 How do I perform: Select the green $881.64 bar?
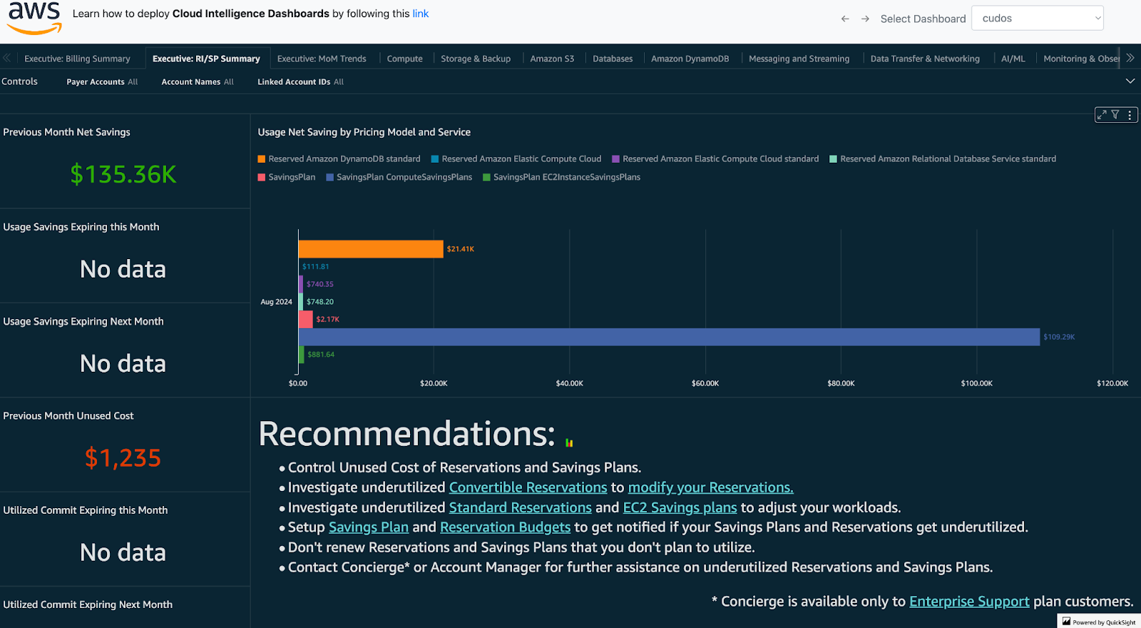(302, 354)
